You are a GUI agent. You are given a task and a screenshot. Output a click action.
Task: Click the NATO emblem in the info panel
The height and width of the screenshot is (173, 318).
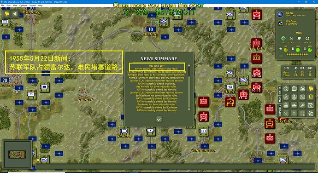(x=280, y=14)
